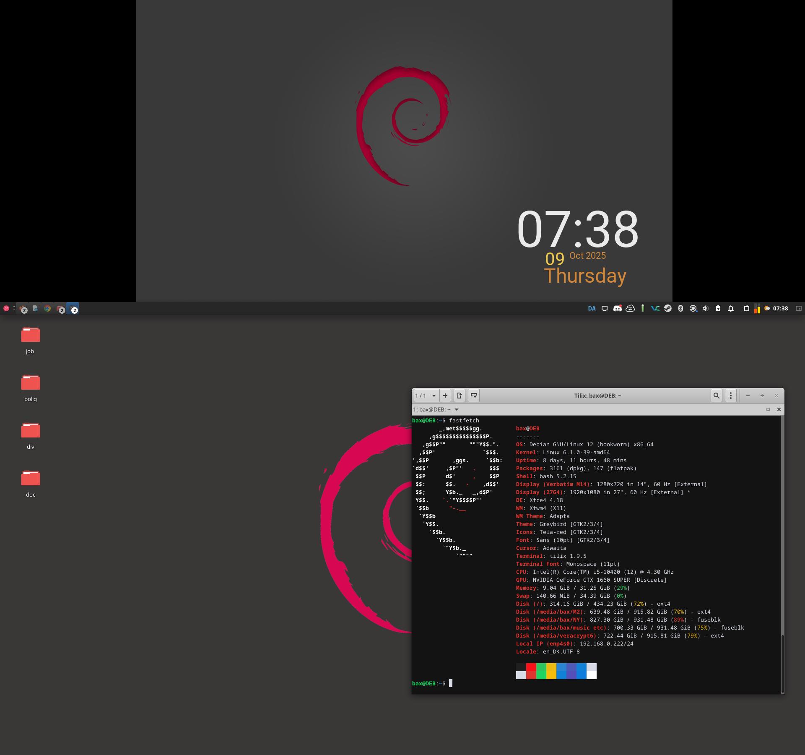Toggle the Bluetooth tray icon

coord(680,308)
